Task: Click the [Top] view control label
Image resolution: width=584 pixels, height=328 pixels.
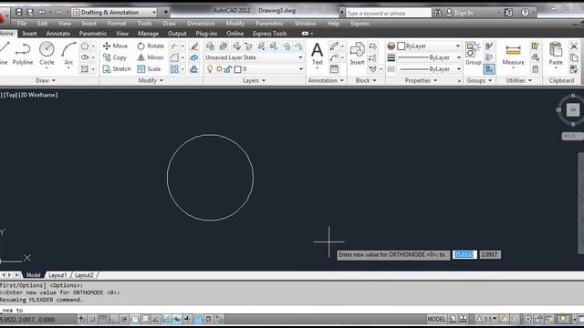Action: pos(11,95)
